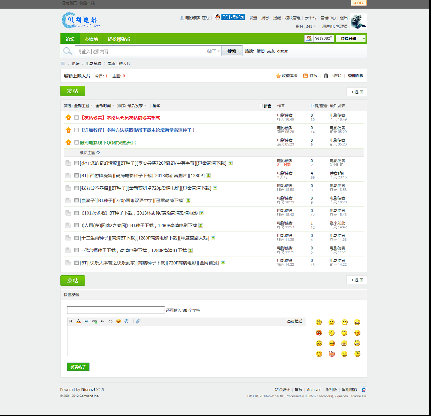Click the insert link icon in editor

(x=95, y=321)
